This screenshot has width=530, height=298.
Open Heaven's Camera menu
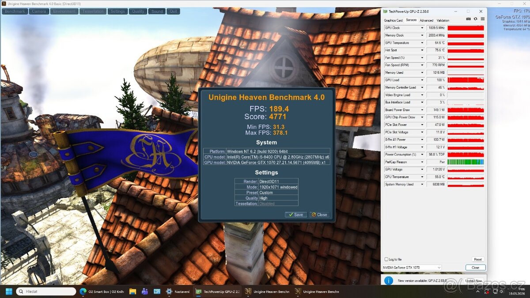pyautogui.click(x=39, y=11)
